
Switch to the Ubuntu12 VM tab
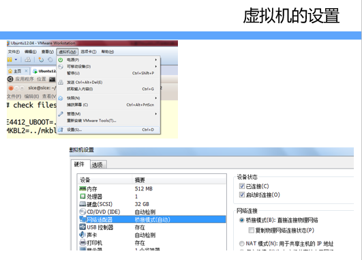point(44,71)
